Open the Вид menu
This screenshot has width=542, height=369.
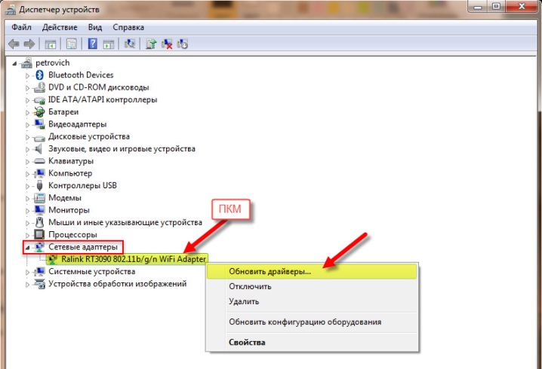point(94,27)
